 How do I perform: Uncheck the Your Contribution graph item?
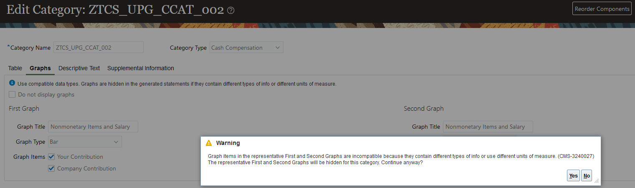click(52, 157)
